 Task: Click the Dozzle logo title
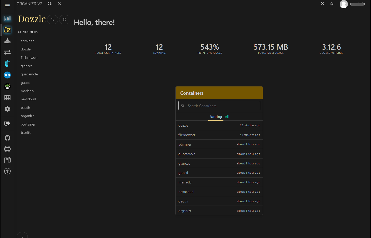pyautogui.click(x=32, y=19)
